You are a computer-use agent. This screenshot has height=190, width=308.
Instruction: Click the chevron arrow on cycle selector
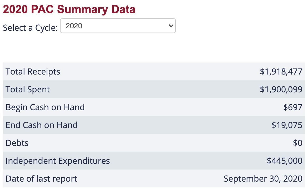[x=171, y=26]
